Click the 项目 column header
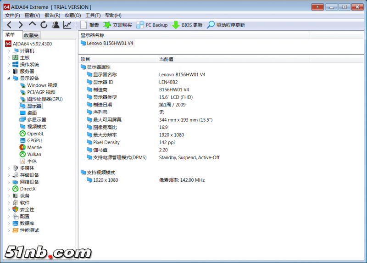This screenshot has height=263, width=367. 118,59
